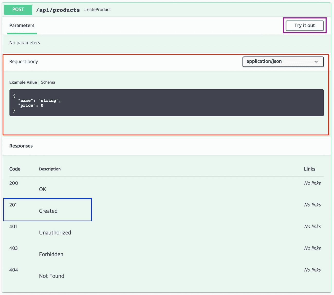
Task: Open the application/json content type dropdown
Action: pos(283,62)
